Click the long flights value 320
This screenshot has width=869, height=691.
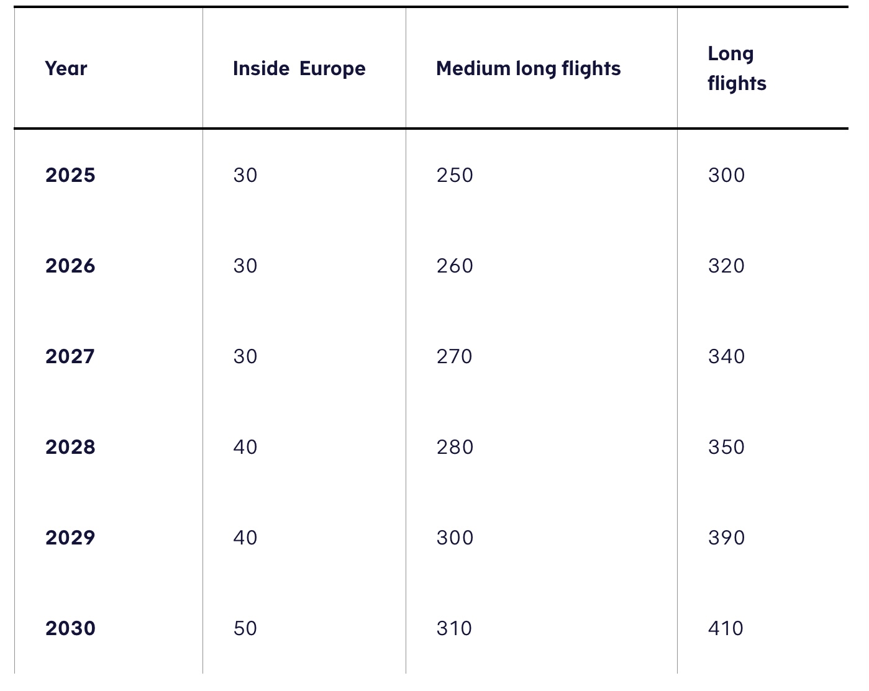(x=726, y=266)
